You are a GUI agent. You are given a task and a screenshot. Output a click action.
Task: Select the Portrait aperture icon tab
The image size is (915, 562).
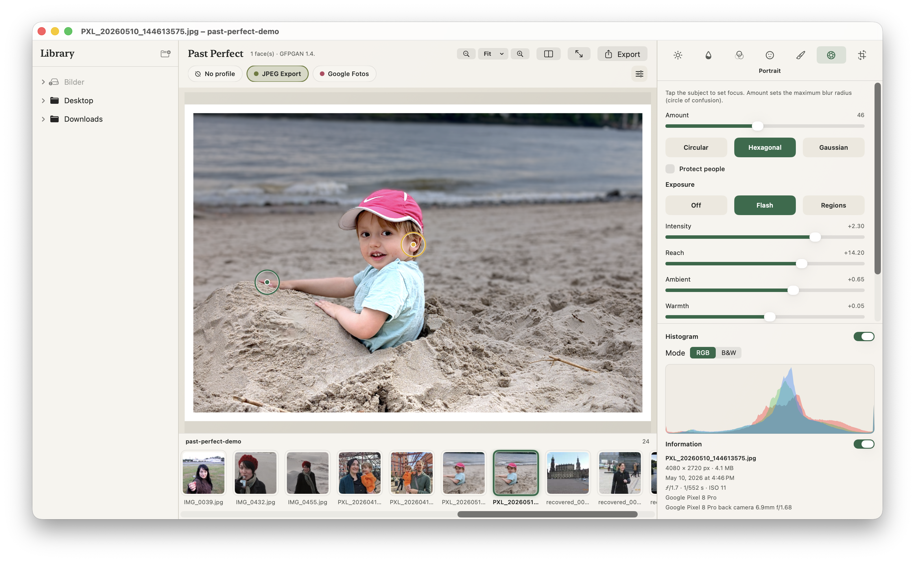[831, 55]
